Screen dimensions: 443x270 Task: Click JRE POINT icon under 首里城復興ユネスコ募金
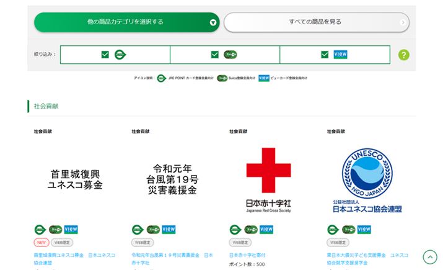tap(40, 230)
